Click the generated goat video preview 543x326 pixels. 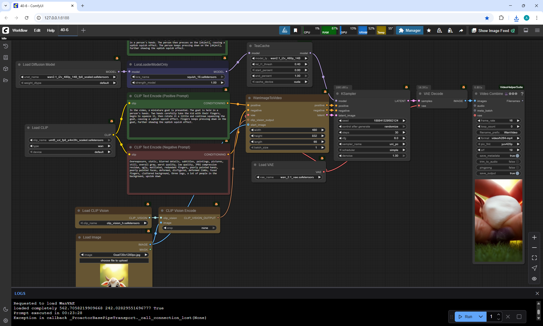coord(498,220)
